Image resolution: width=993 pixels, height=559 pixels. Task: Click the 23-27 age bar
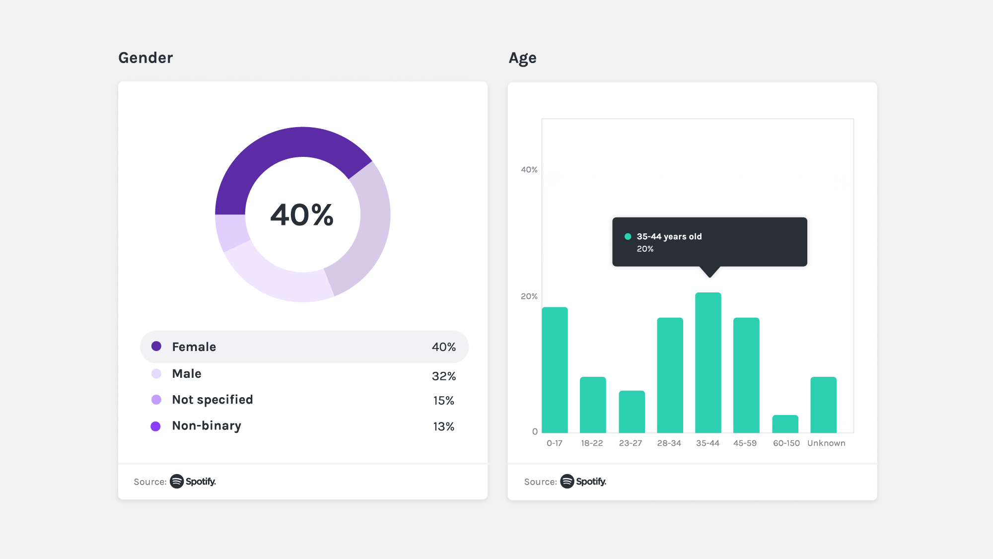point(632,412)
